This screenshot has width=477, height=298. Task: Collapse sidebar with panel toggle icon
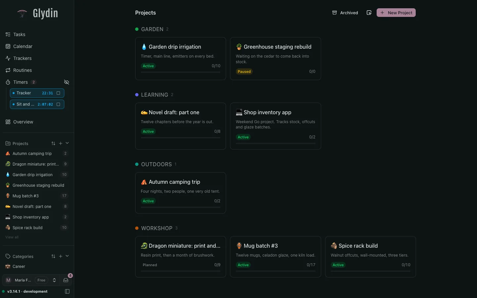pyautogui.click(x=67, y=291)
